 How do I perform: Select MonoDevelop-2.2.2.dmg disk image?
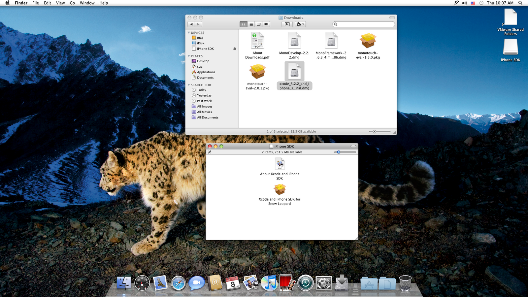pyautogui.click(x=294, y=41)
